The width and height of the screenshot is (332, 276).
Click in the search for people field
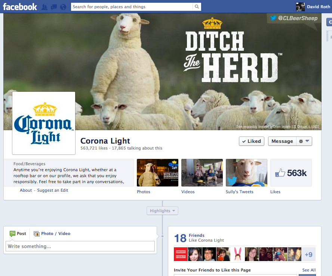coord(132,7)
